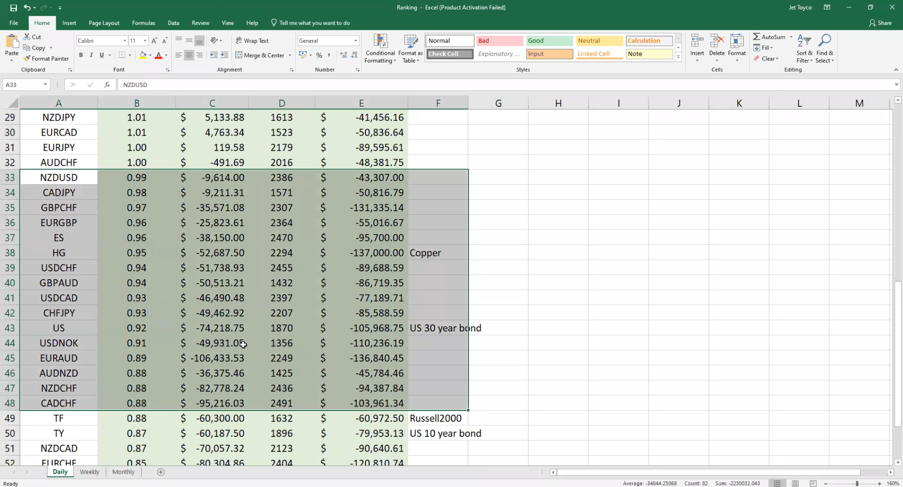This screenshot has height=487, width=903.
Task: Switch to the Monthly sheet tab
Action: click(x=123, y=472)
